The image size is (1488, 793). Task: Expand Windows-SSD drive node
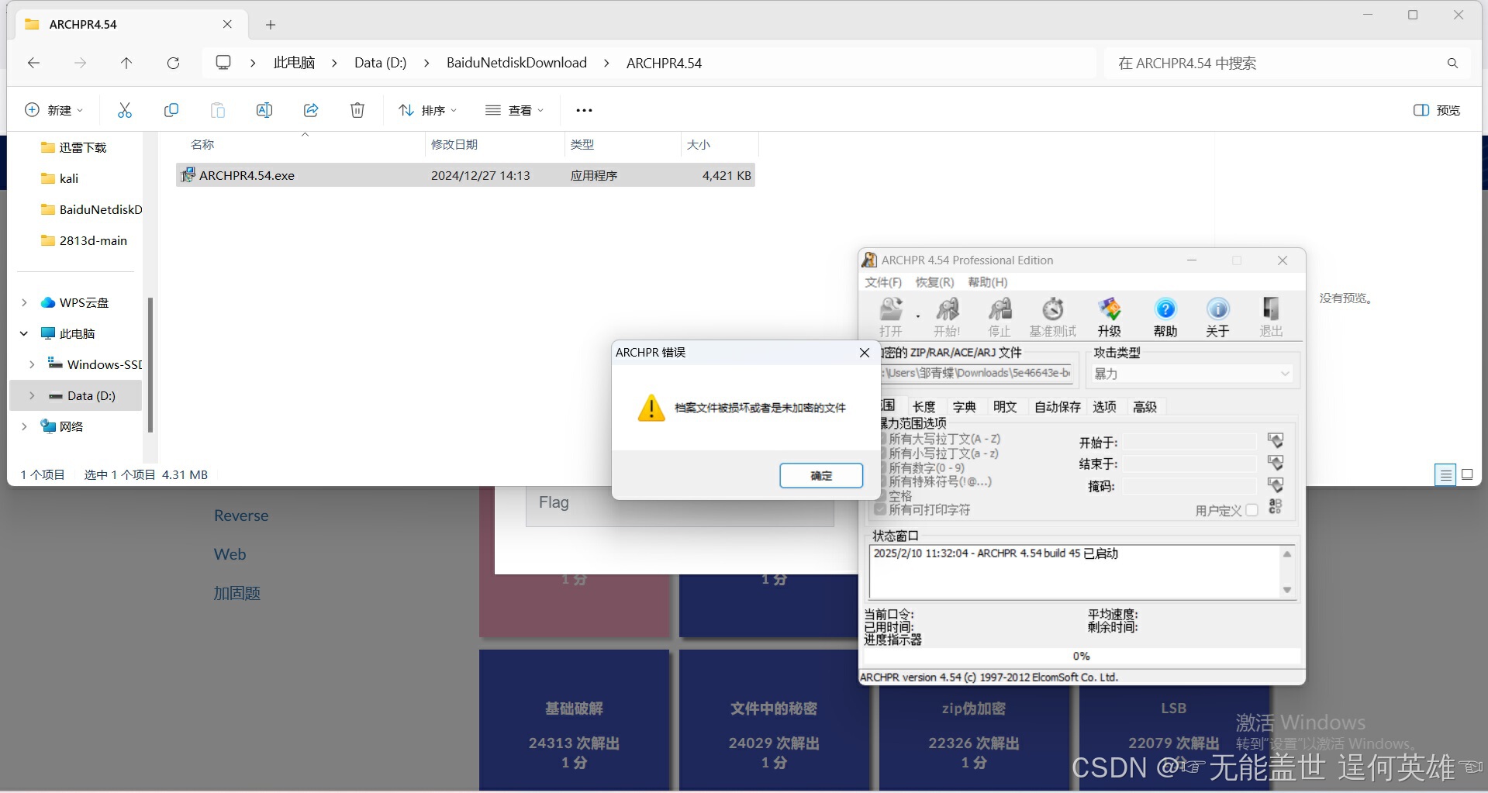[x=32, y=364]
